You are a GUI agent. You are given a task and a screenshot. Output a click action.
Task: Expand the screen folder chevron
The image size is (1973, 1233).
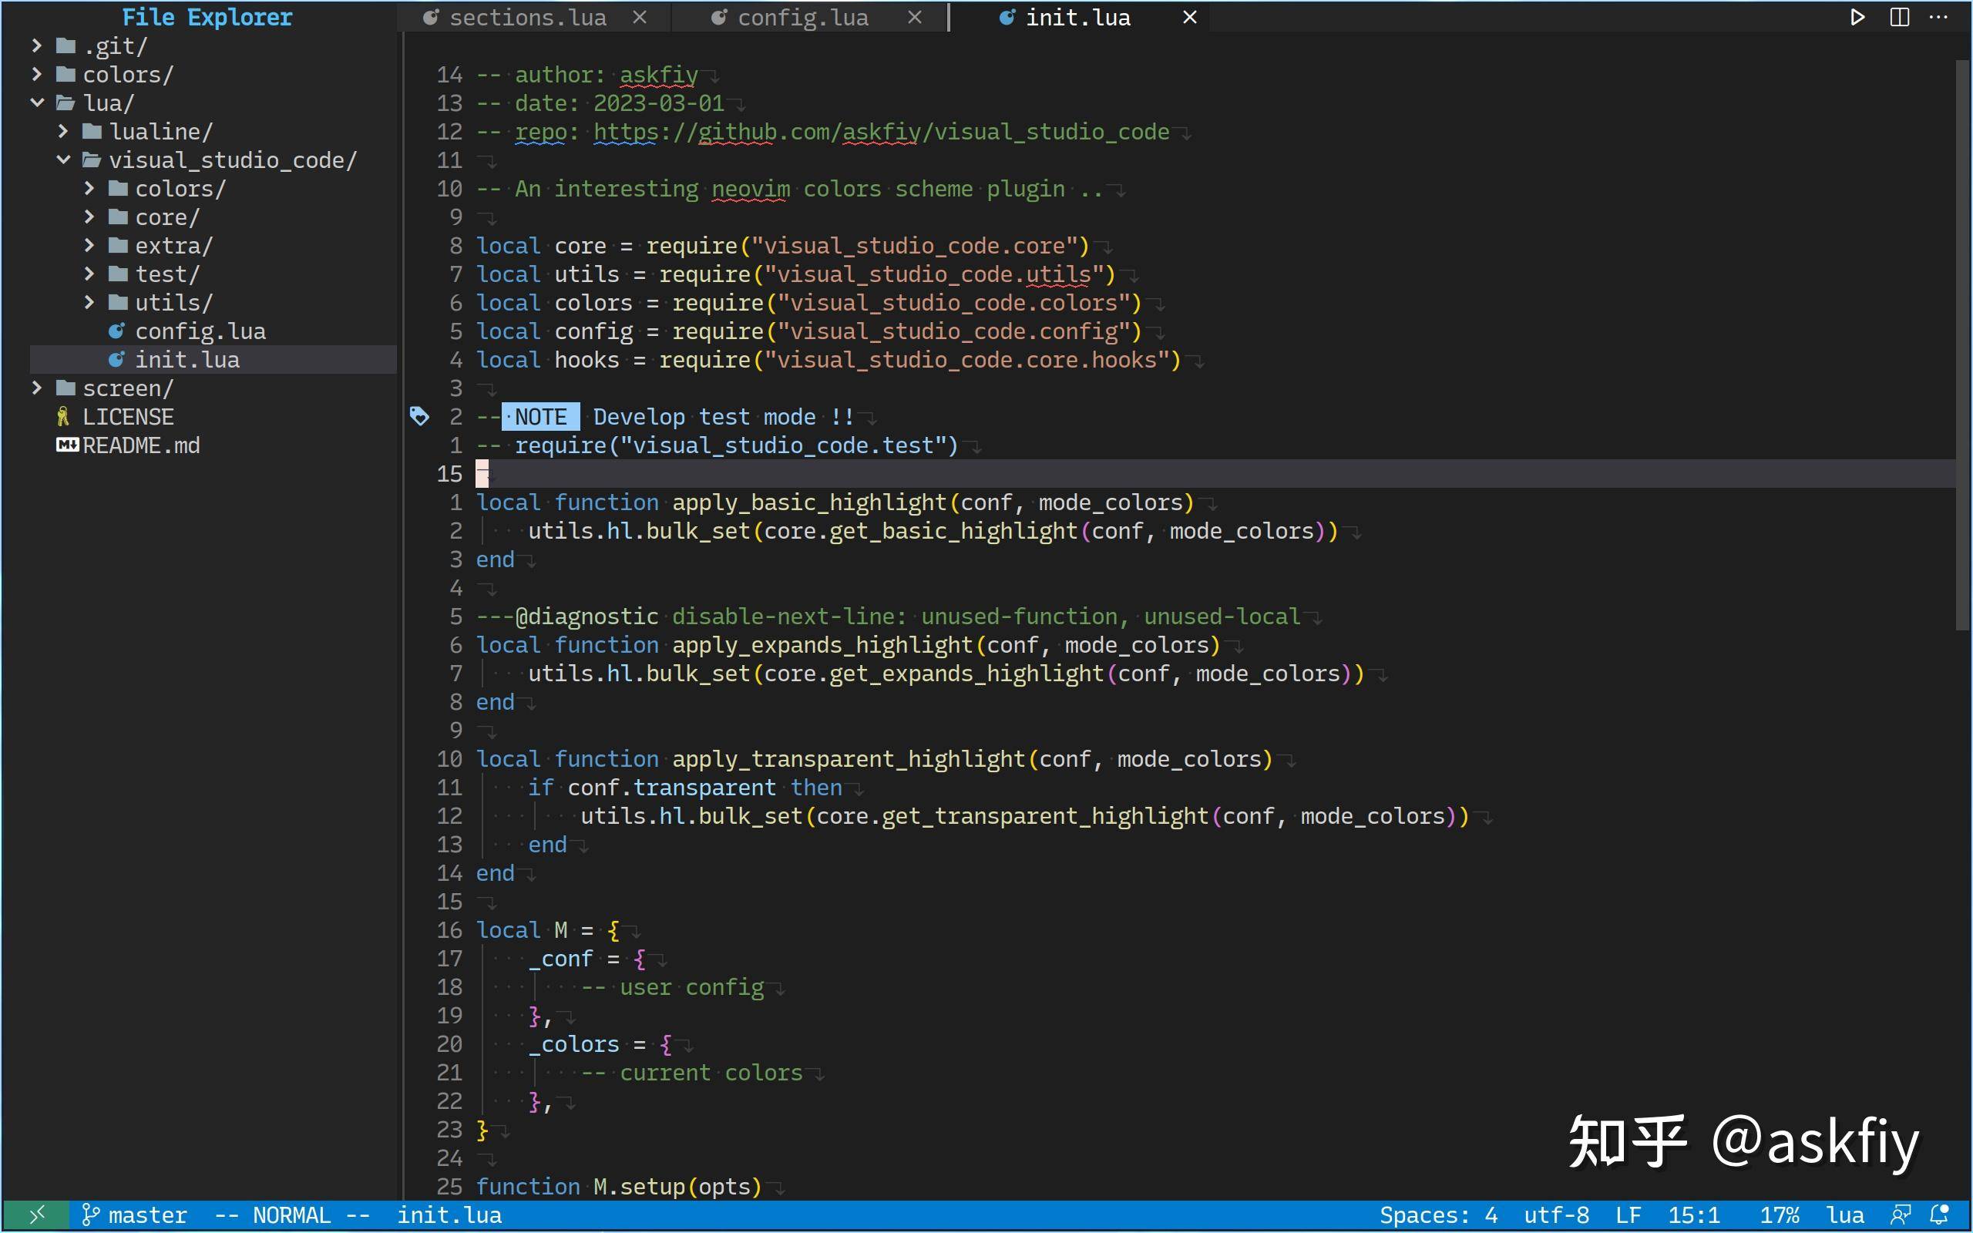click(37, 388)
